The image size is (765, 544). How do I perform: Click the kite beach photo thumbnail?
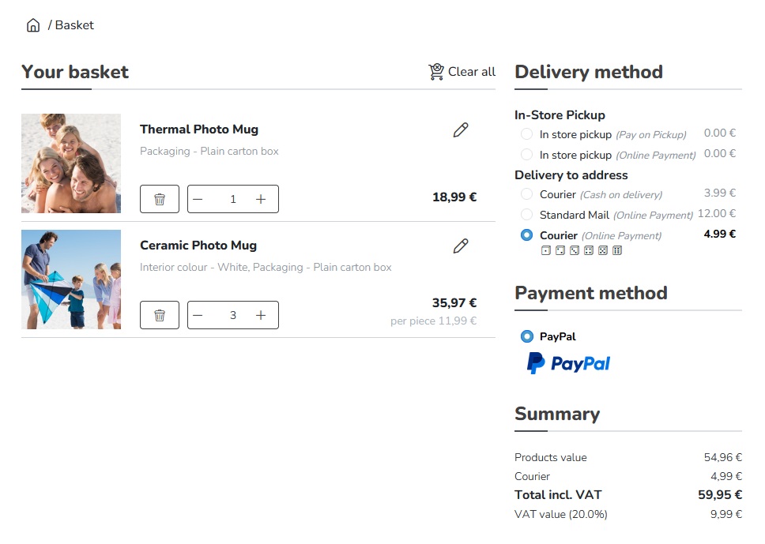point(71,280)
